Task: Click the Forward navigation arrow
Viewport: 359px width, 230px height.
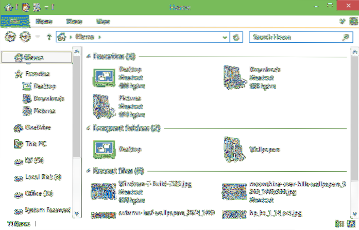Action: point(23,37)
